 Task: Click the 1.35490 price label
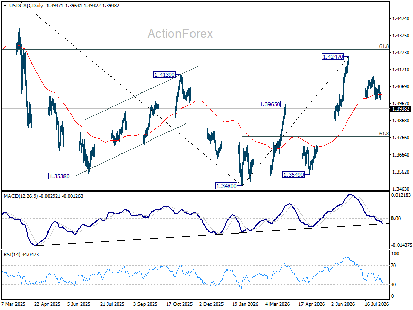[x=293, y=174]
